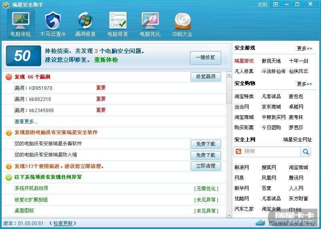Click the 修复IE扩展按钮 item

(x=31, y=200)
